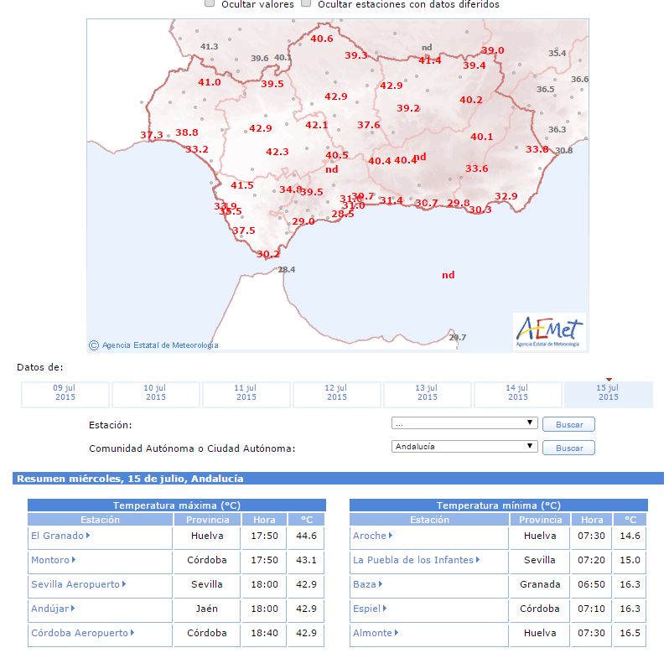This screenshot has width=669, height=653.
Task: Switch to the 14 jul 2015 date tab
Action: point(517,392)
